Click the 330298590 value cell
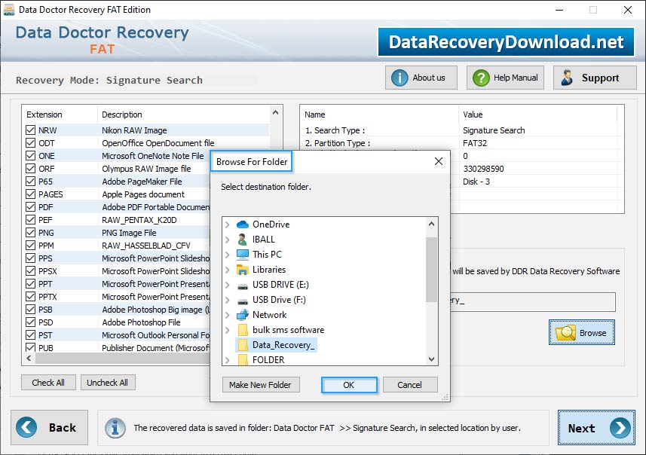 pyautogui.click(x=483, y=169)
